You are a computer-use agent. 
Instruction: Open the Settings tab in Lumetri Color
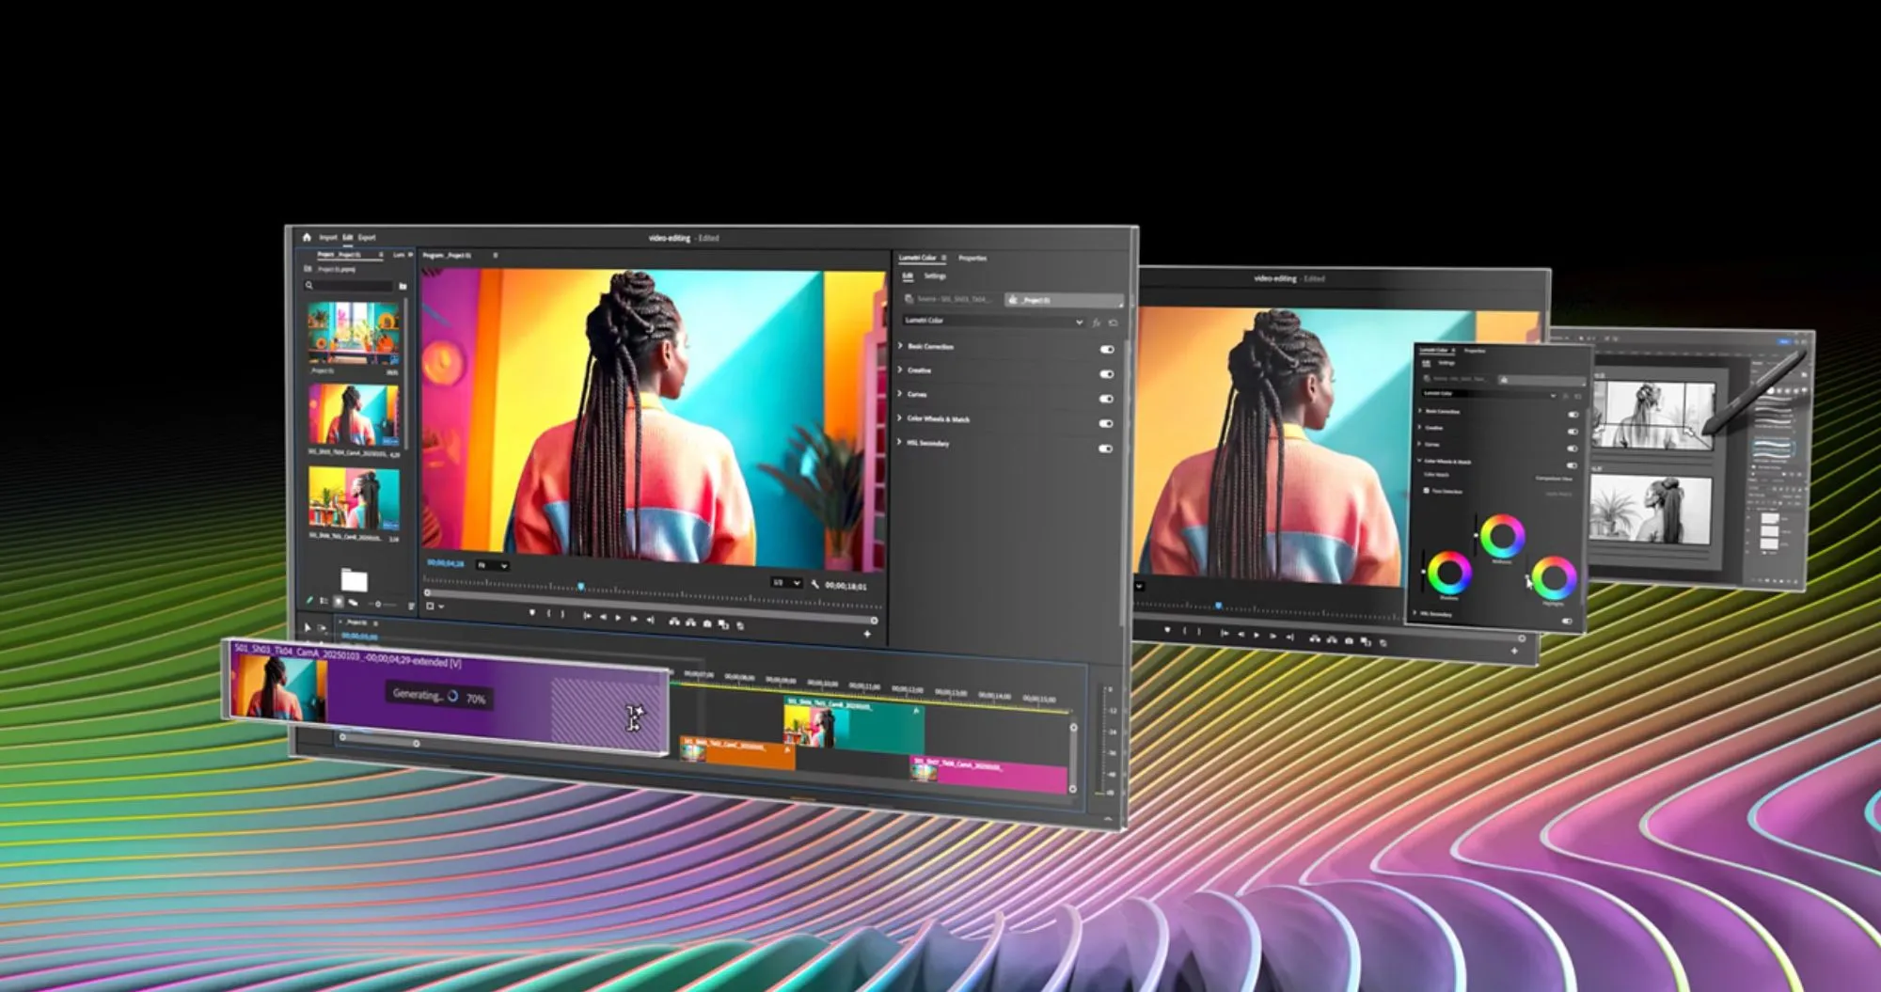pos(935,276)
